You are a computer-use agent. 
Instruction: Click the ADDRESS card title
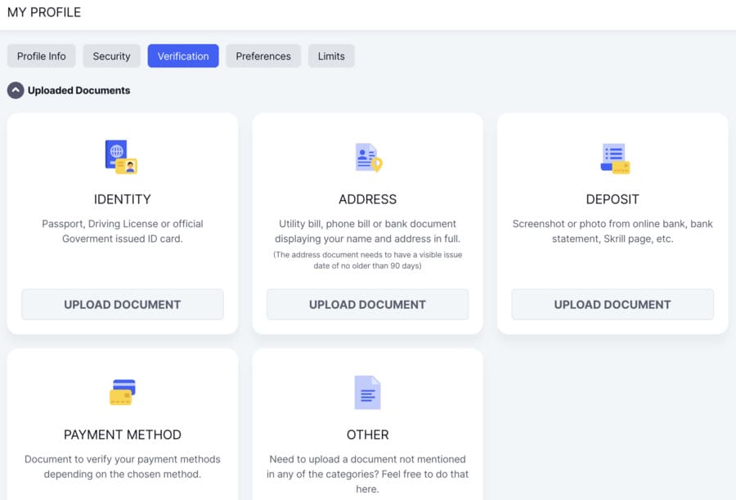[367, 199]
